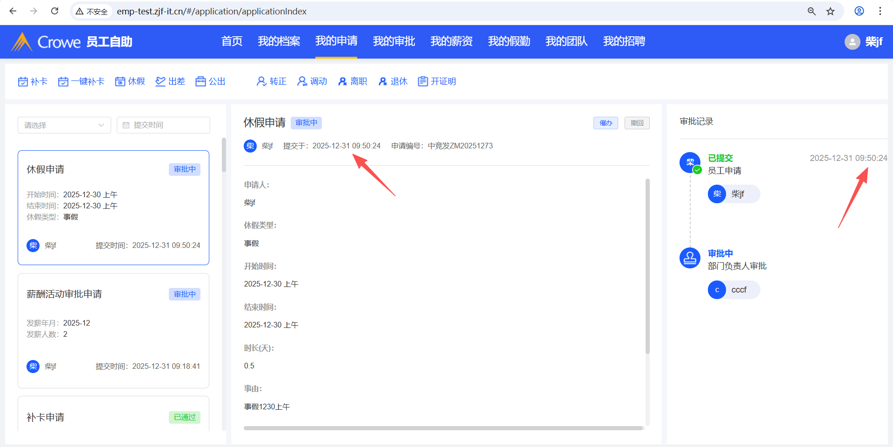Click the 部门负责人审批 step label
The width and height of the screenshot is (893, 447).
737,266
